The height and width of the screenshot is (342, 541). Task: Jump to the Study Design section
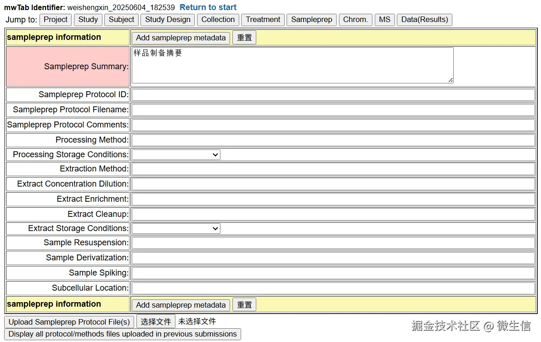[x=168, y=20]
